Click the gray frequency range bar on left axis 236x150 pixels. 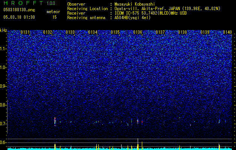(x=8, y=117)
